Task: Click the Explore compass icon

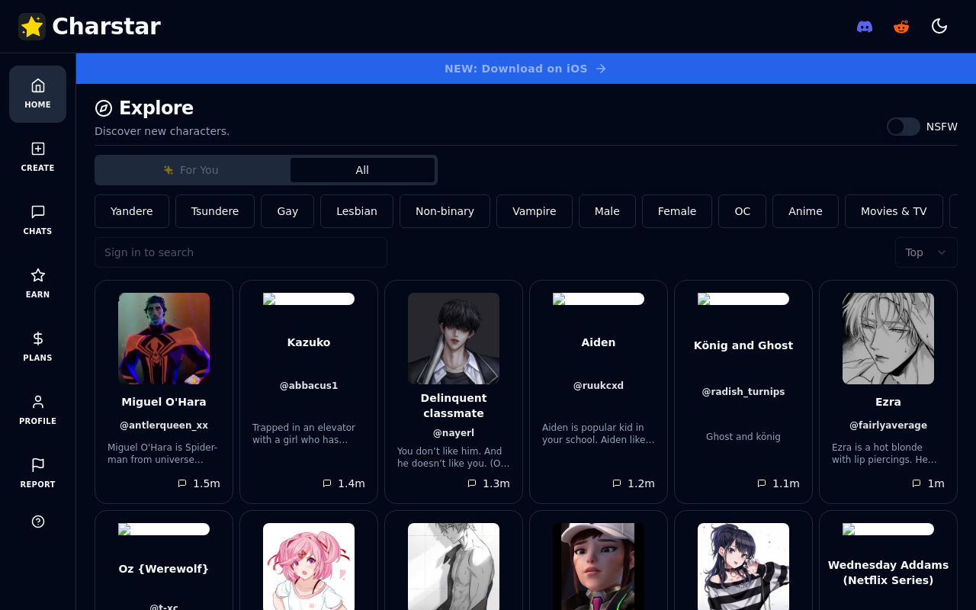Action: (x=104, y=108)
